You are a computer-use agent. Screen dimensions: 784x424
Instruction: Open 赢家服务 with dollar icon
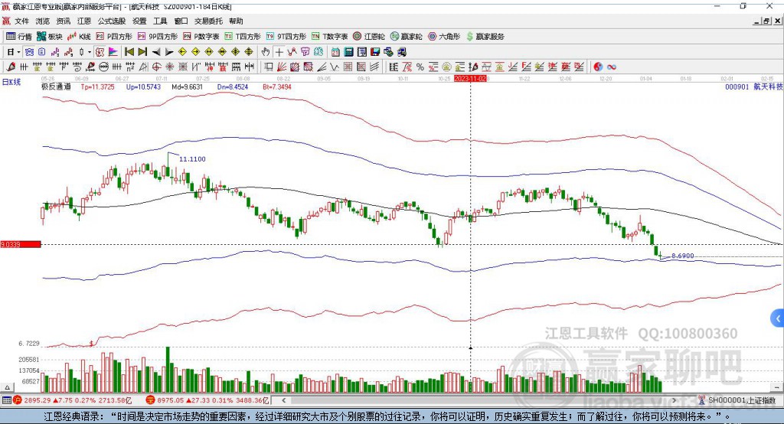pyautogui.click(x=485, y=37)
